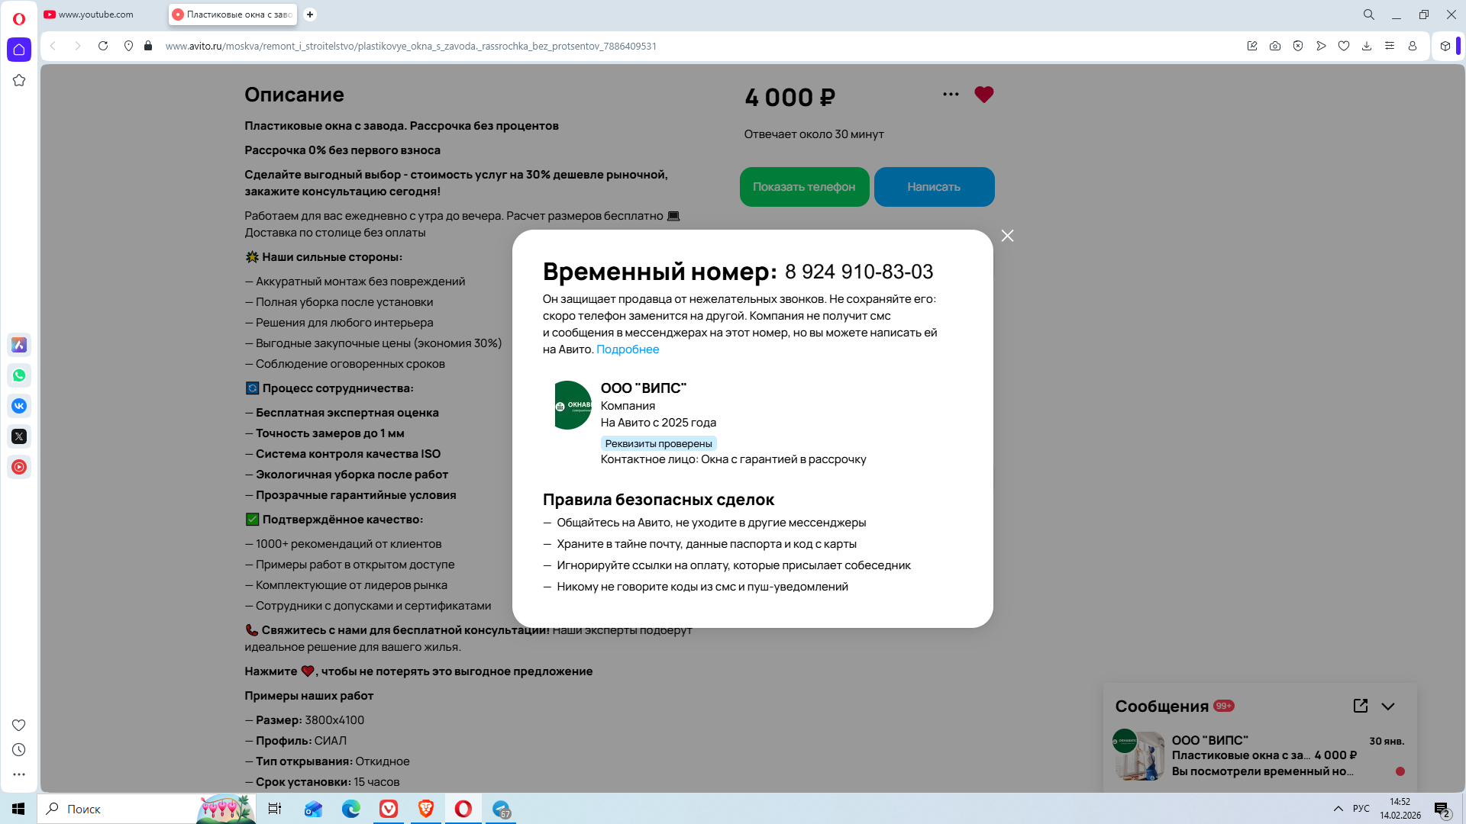The height and width of the screenshot is (824, 1466).
Task: Take snapshot with camera icon
Action: [1274, 46]
